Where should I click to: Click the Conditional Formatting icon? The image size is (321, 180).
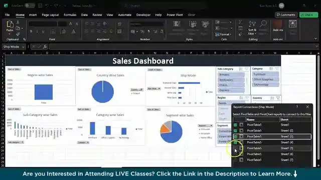pos(177,24)
